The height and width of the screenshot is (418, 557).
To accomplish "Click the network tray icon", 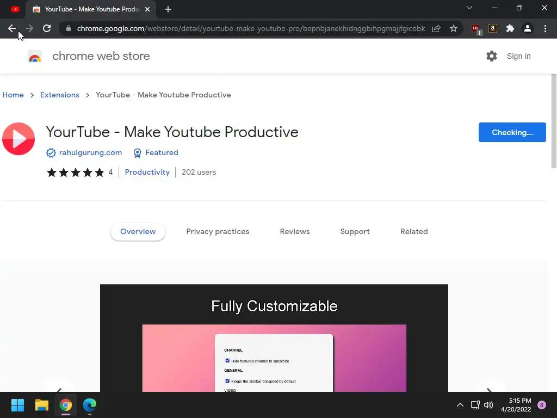I will tap(475, 405).
